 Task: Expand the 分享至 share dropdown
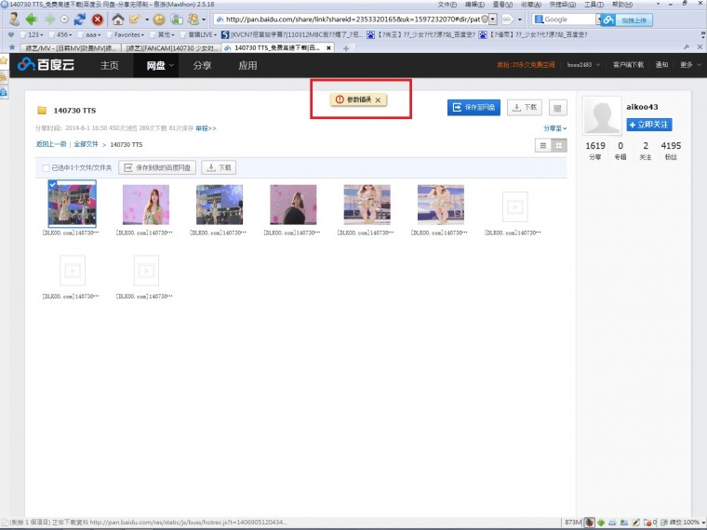[554, 128]
